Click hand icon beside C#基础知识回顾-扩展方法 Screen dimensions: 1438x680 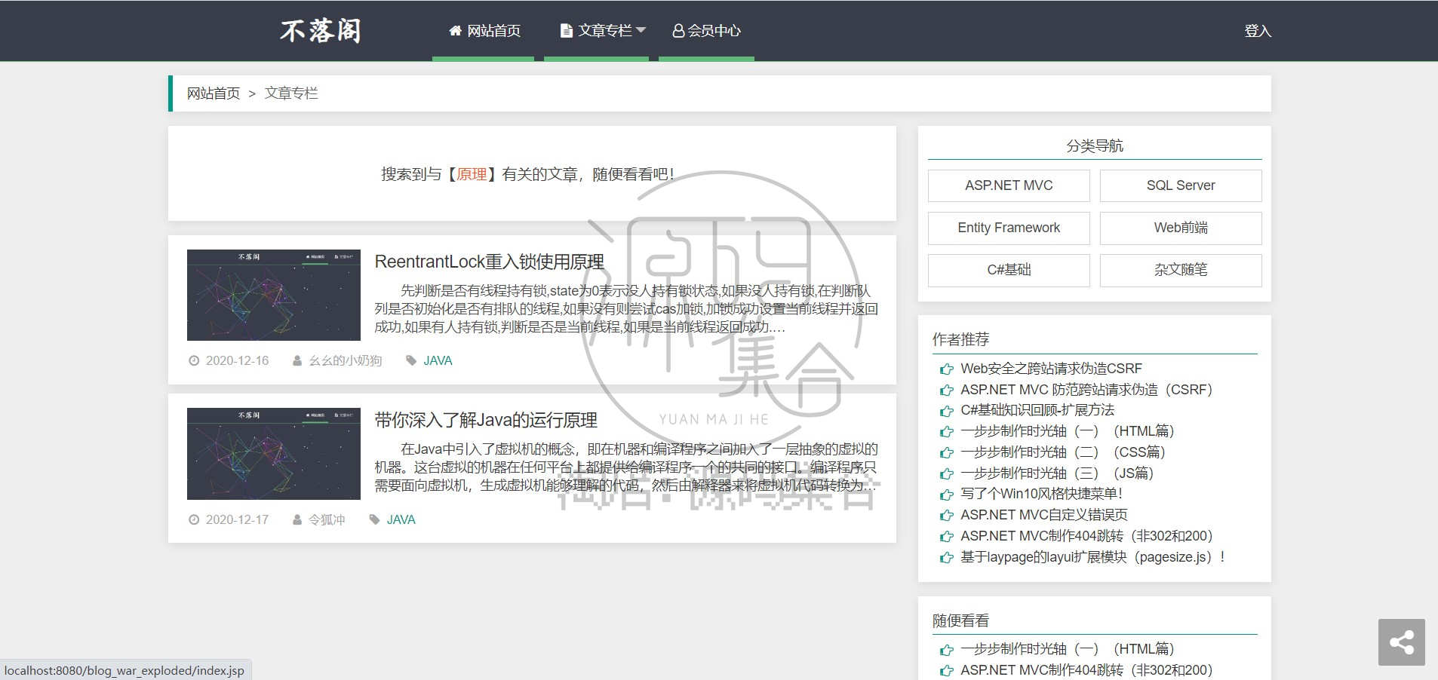click(x=946, y=411)
